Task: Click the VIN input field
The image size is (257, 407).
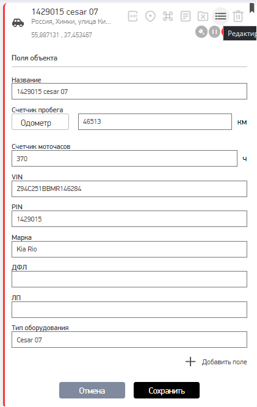Action: pyautogui.click(x=129, y=189)
